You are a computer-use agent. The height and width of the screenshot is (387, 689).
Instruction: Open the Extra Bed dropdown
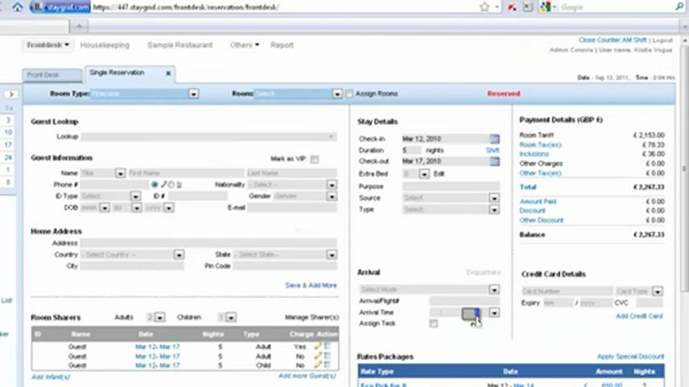point(424,174)
